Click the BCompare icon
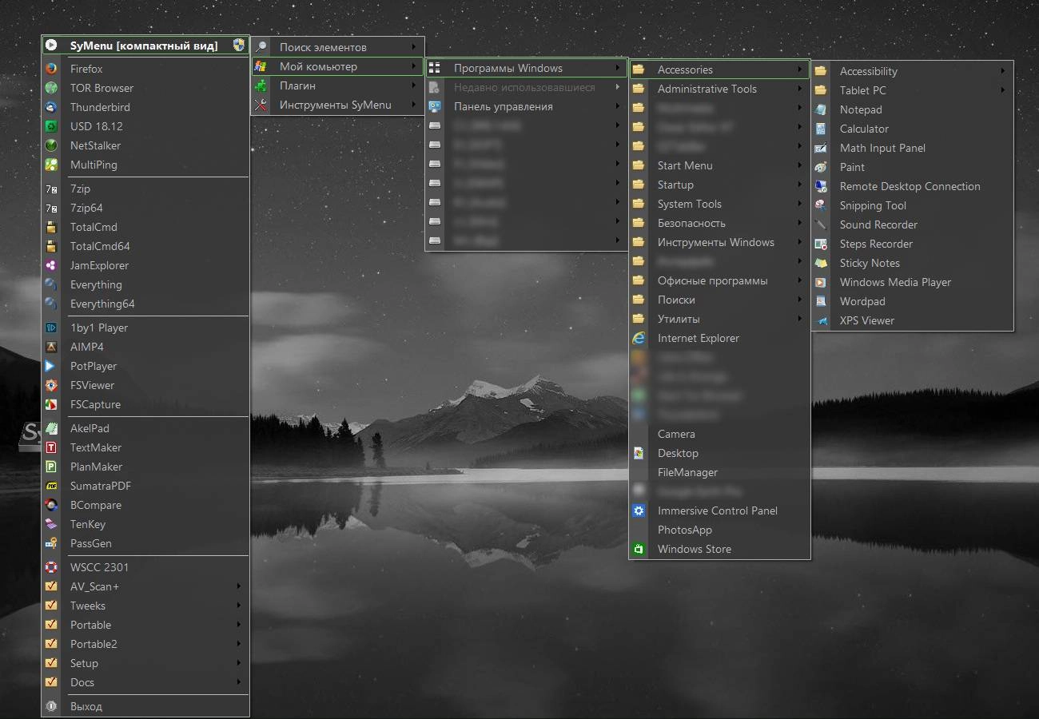The height and width of the screenshot is (719, 1039). point(51,505)
